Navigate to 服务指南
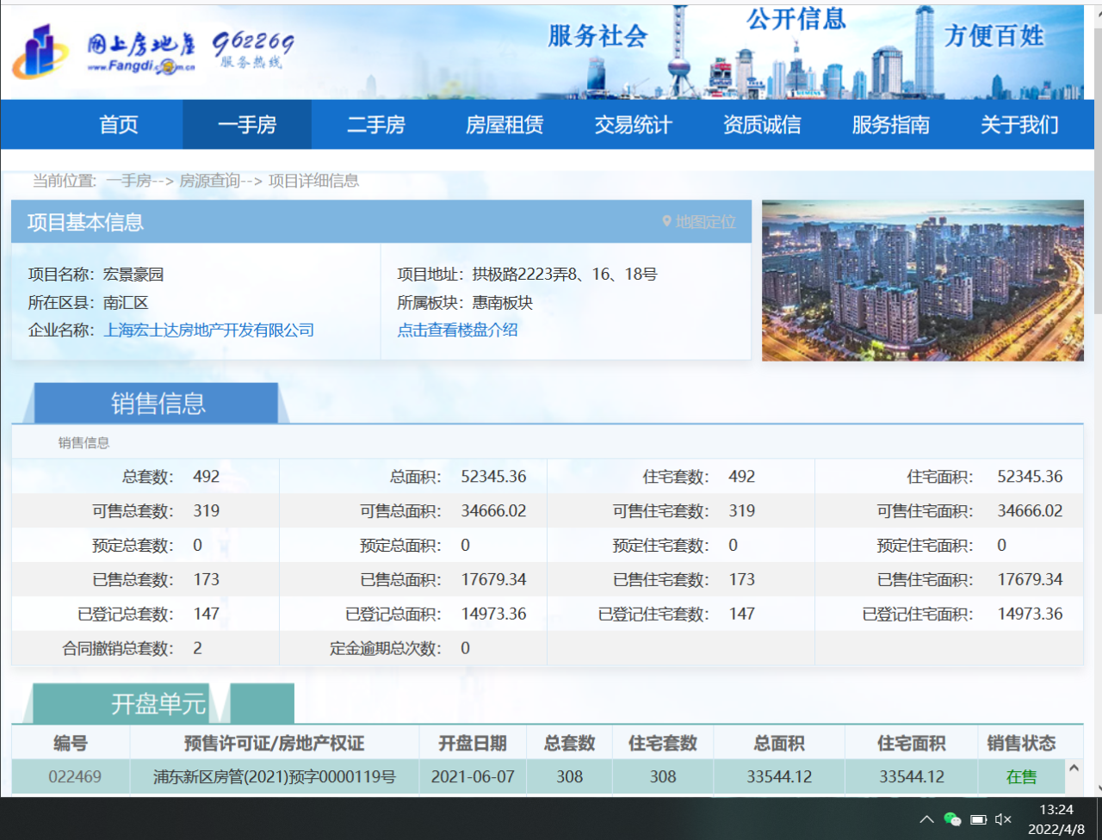This screenshot has width=1102, height=840. (x=890, y=125)
